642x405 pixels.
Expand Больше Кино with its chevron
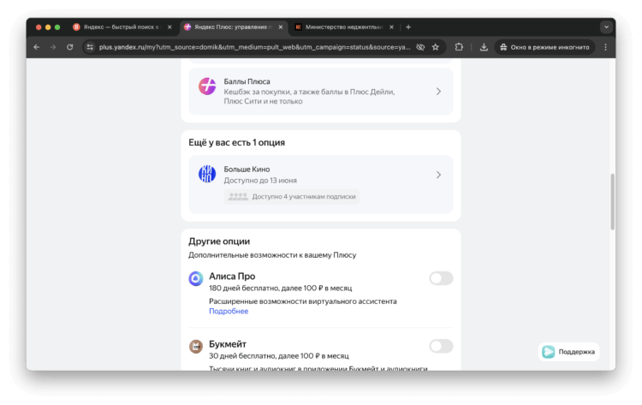(438, 175)
